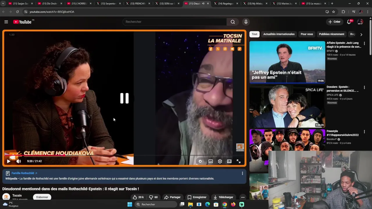This screenshot has height=209, width=372.
Task: Subscribe with the S'abonner button
Action: (42, 197)
